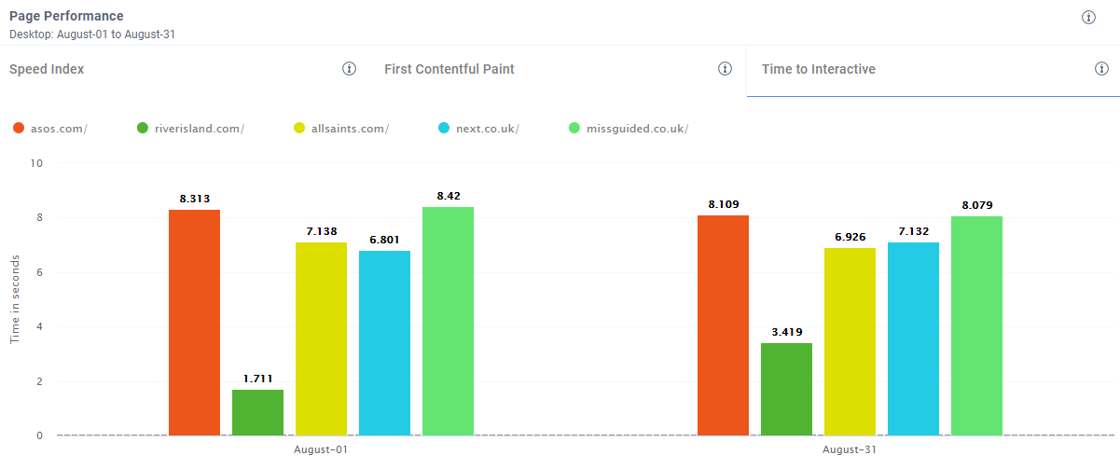Click the August-01 axis label
The height and width of the screenshot is (469, 1120).
[x=321, y=449]
